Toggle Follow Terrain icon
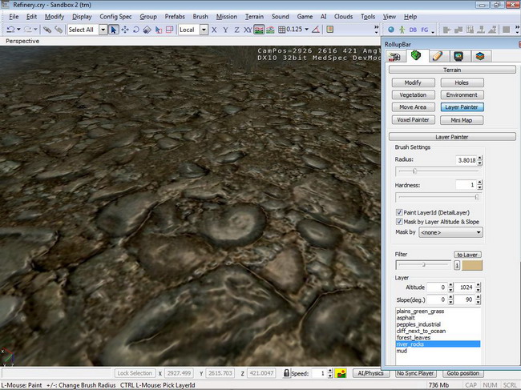 click(259, 30)
